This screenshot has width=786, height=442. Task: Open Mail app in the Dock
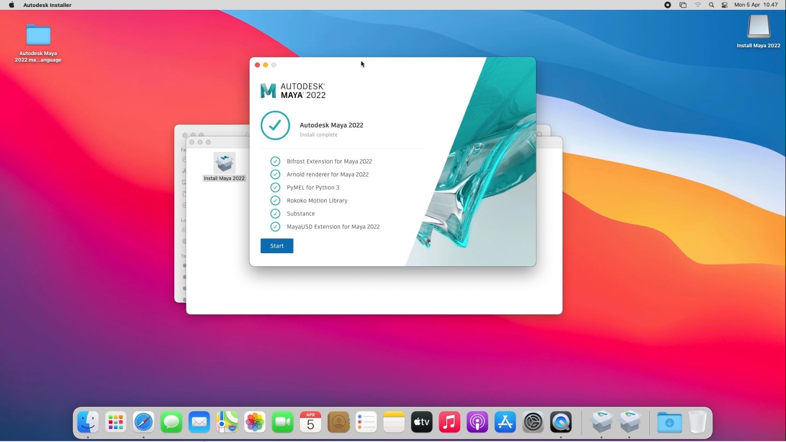[x=199, y=422]
